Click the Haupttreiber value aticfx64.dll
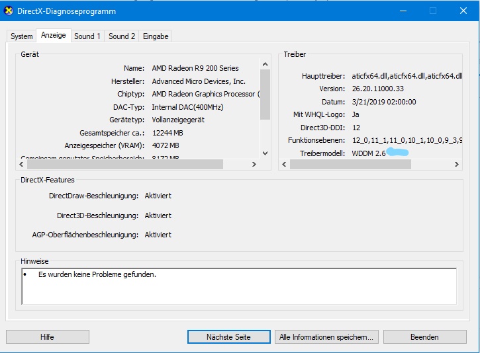 pos(407,76)
